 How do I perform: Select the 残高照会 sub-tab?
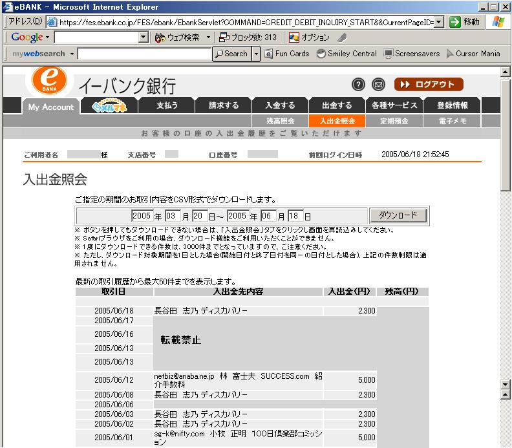click(x=280, y=121)
